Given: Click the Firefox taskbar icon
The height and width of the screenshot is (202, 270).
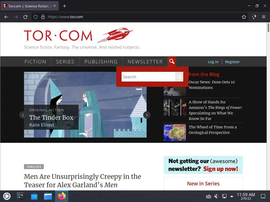Looking at the screenshot, I should 62,196.
